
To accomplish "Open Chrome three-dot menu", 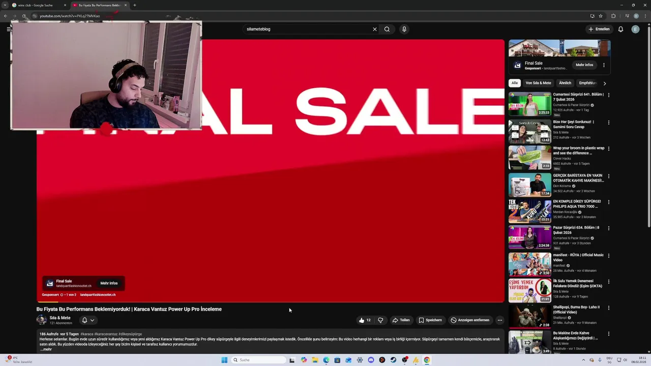I will tap(645, 16).
